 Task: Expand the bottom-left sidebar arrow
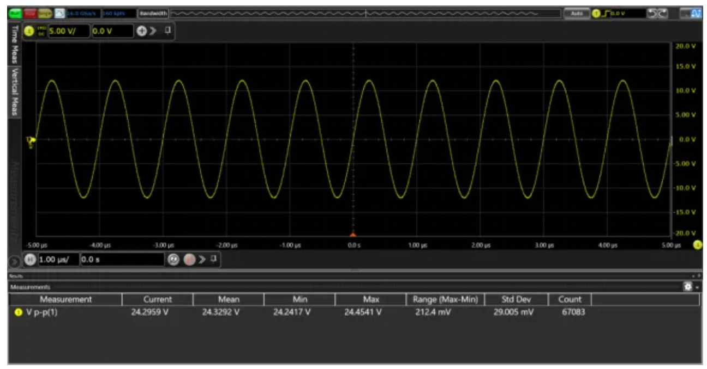pyautogui.click(x=15, y=261)
